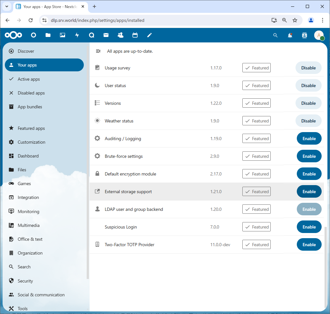Open the Activity lightning bolt icon
Screen dimensions: 330x314
77,35
